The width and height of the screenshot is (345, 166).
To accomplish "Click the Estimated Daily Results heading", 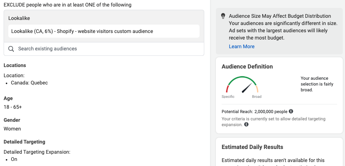I will click(252, 147).
